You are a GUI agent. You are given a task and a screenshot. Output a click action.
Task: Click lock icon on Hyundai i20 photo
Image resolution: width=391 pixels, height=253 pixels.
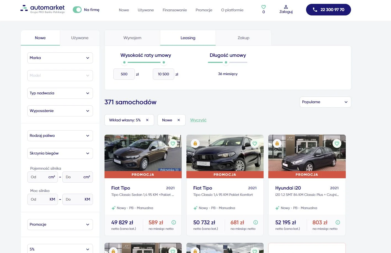coord(277,143)
